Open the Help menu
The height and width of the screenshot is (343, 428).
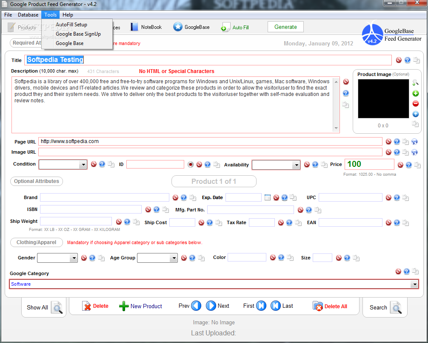pyautogui.click(x=68, y=15)
